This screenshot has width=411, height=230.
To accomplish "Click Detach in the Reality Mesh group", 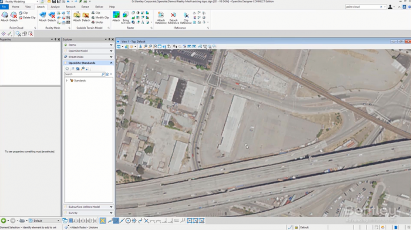I will (52, 17).
